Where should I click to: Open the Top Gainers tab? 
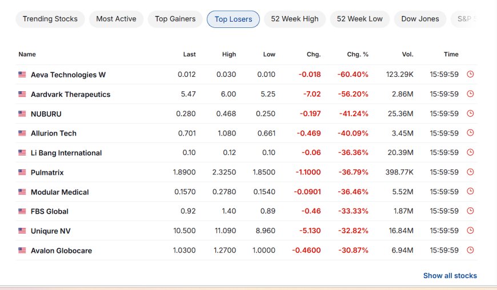pyautogui.click(x=175, y=19)
